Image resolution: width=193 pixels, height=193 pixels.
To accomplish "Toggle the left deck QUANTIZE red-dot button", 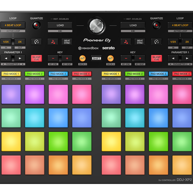I will click(x=36, y=25).
